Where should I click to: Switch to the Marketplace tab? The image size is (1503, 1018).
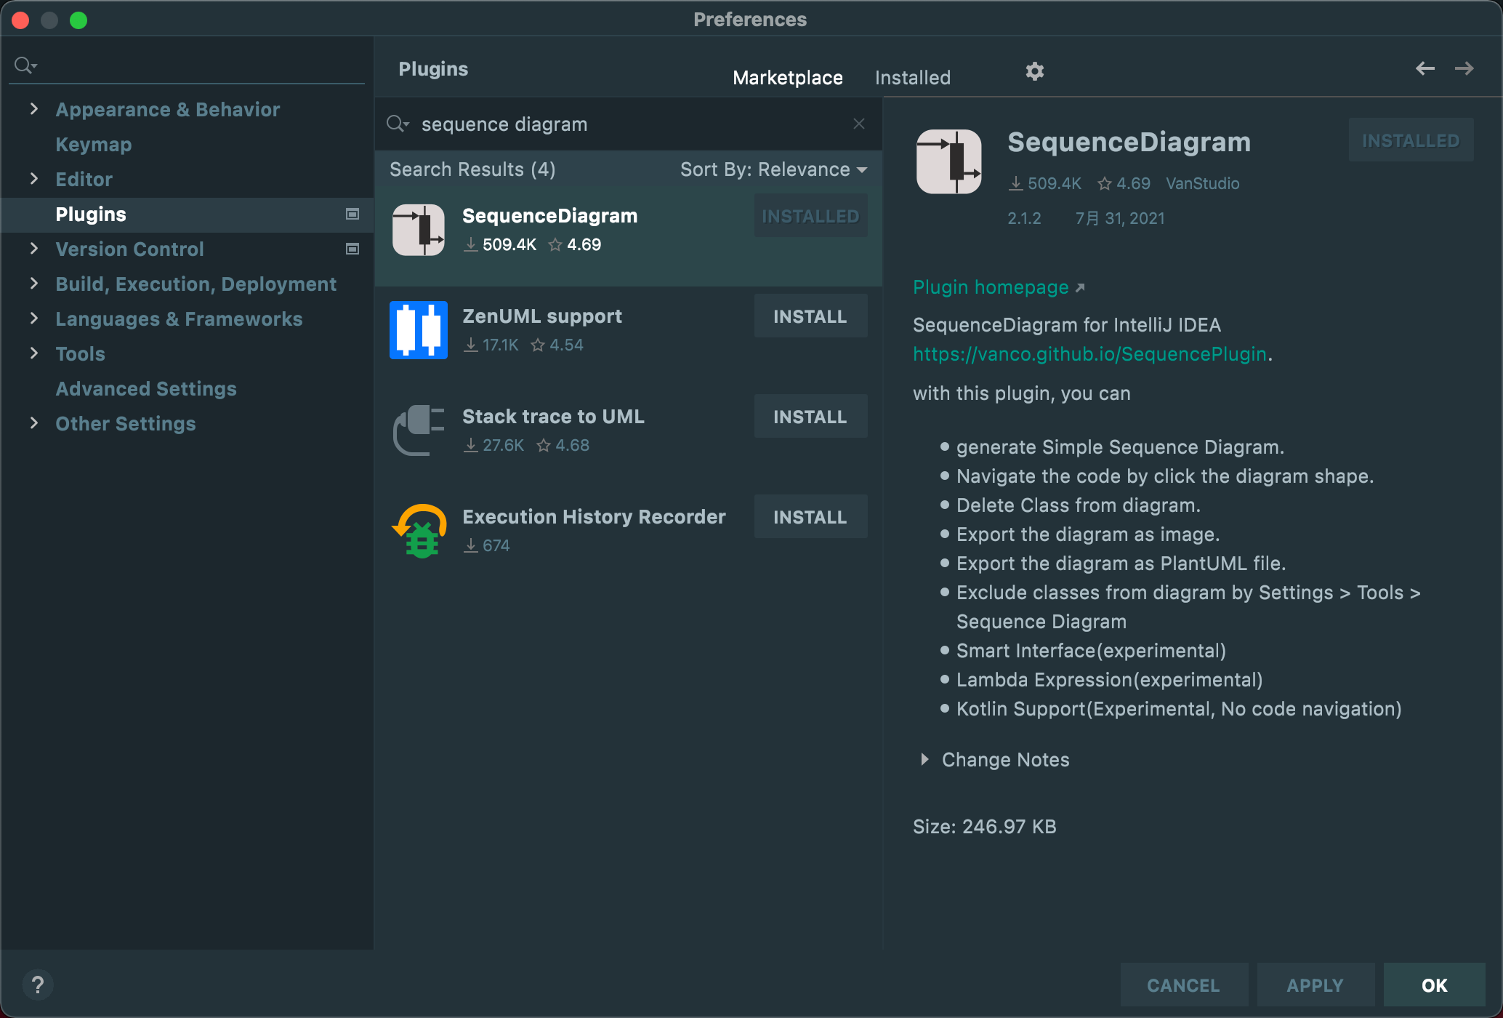[x=787, y=77]
